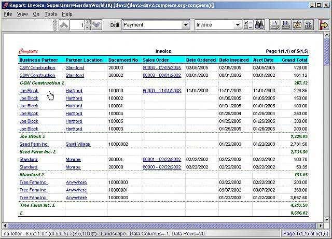Click the binoculars Find icon
This screenshot has height=239, width=332.
click(x=259, y=25)
